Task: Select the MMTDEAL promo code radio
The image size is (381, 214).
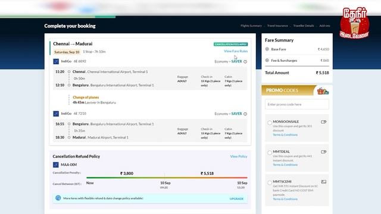Action: tap(270, 153)
